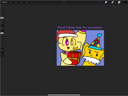Screen dimensions: 128x96
Task: Redo the undone action
Action: pyautogui.click(x=2, y=54)
